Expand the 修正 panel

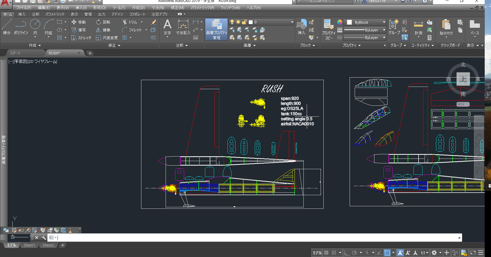click(114, 45)
